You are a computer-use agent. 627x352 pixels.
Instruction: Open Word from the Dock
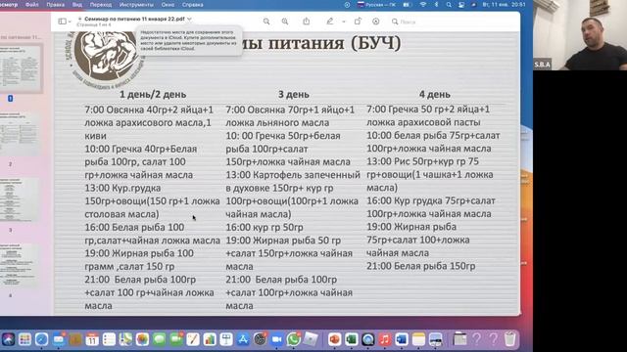tap(402, 339)
